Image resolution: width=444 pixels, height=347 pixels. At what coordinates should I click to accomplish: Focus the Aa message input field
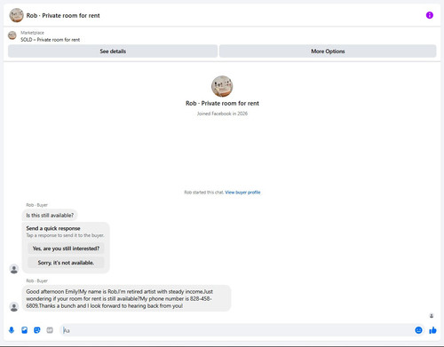click(237, 330)
